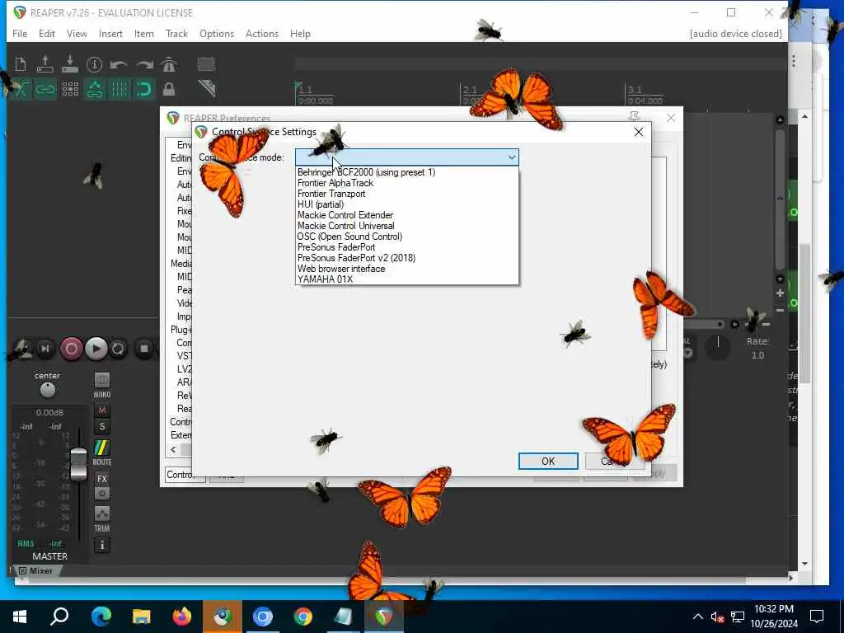Screen dimensions: 844x633
Task: Toggle the Repeat loop transport button
Action: pos(118,349)
